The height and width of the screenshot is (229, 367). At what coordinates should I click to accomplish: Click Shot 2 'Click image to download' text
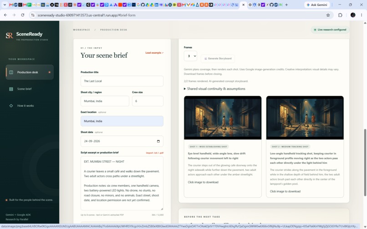(285, 191)
